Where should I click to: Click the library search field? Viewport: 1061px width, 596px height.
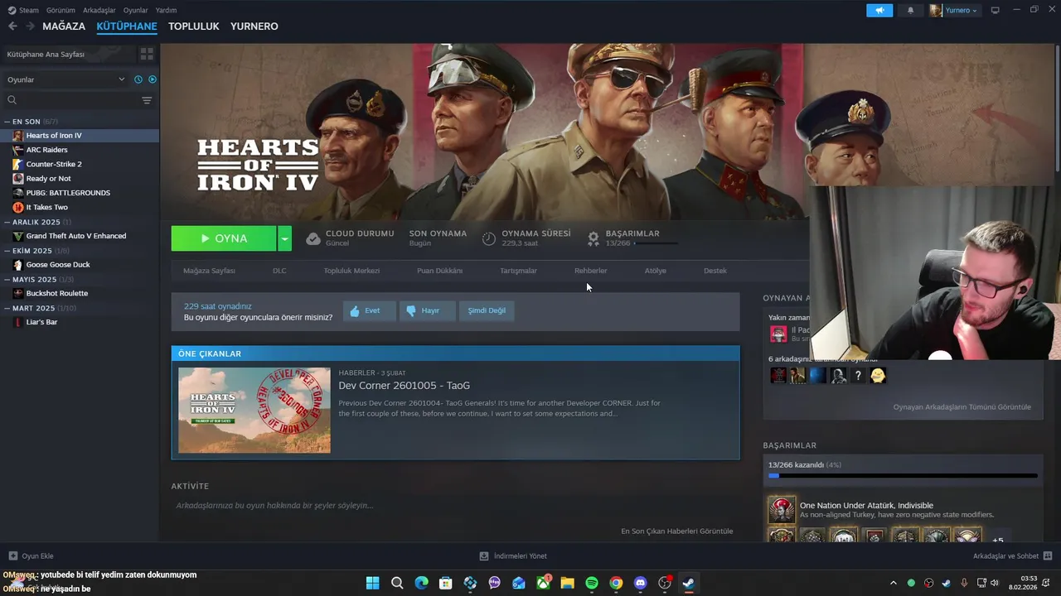pyautogui.click(x=70, y=100)
